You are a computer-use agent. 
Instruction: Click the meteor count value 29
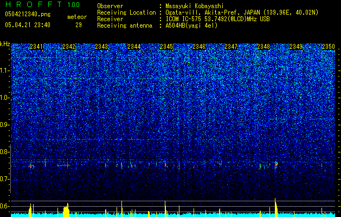[x=79, y=25]
